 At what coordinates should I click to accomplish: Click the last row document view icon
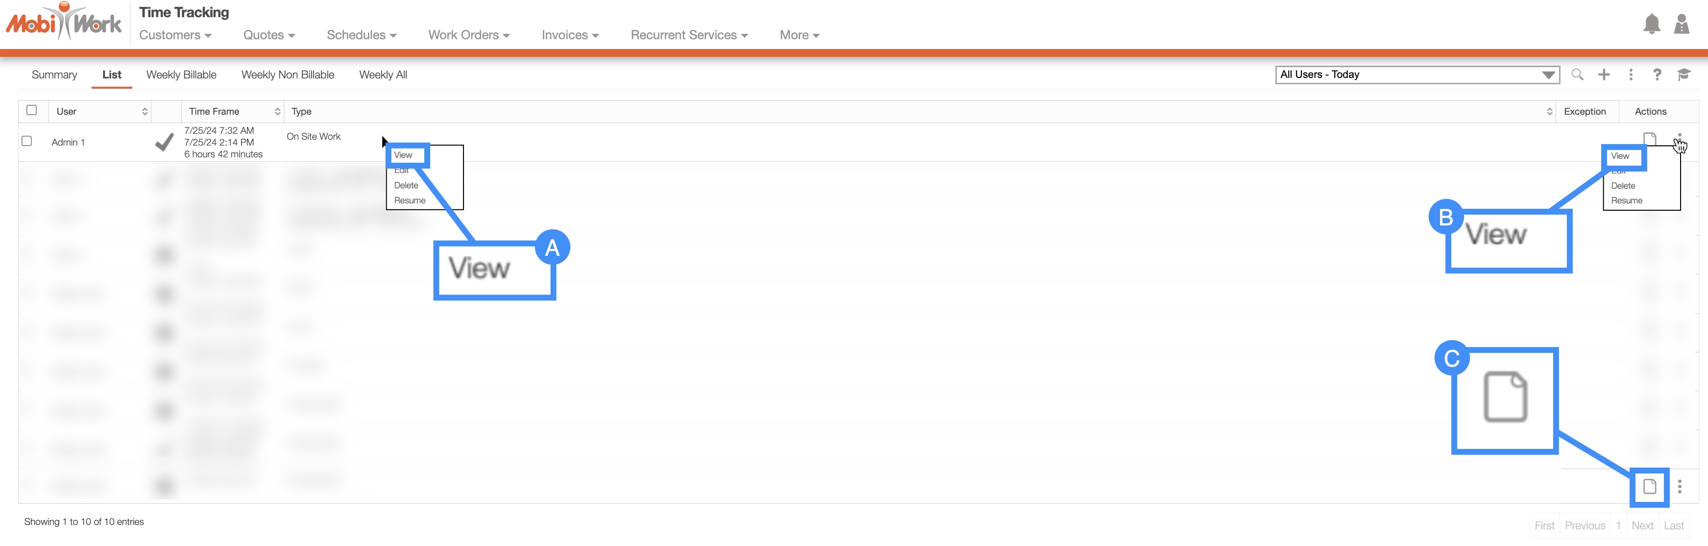click(x=1650, y=486)
